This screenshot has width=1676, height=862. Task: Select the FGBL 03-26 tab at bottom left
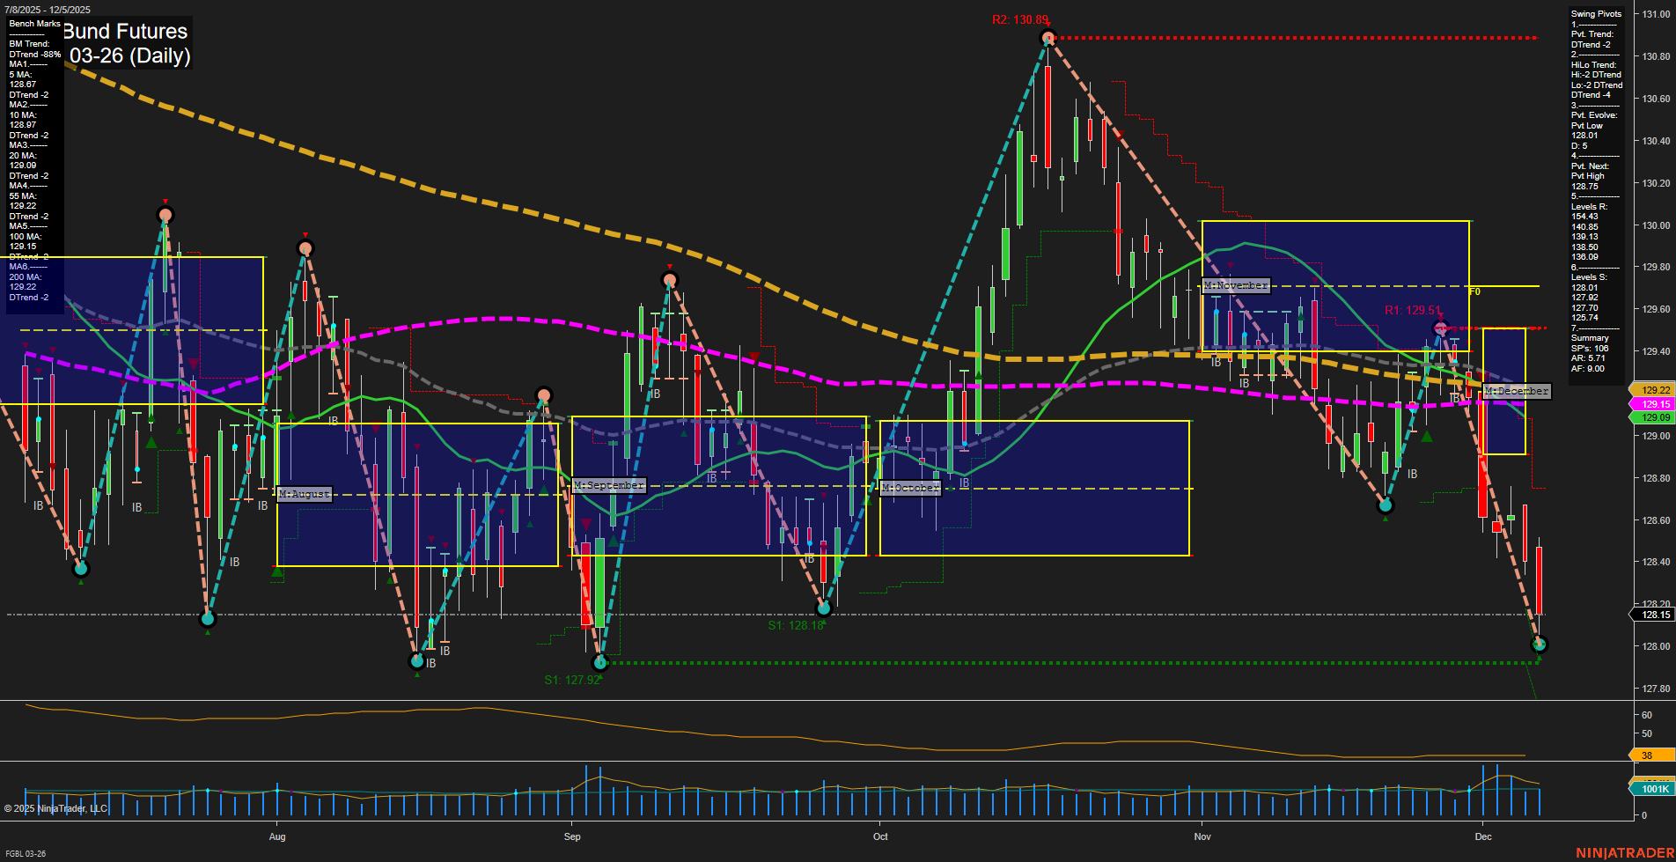coord(25,853)
